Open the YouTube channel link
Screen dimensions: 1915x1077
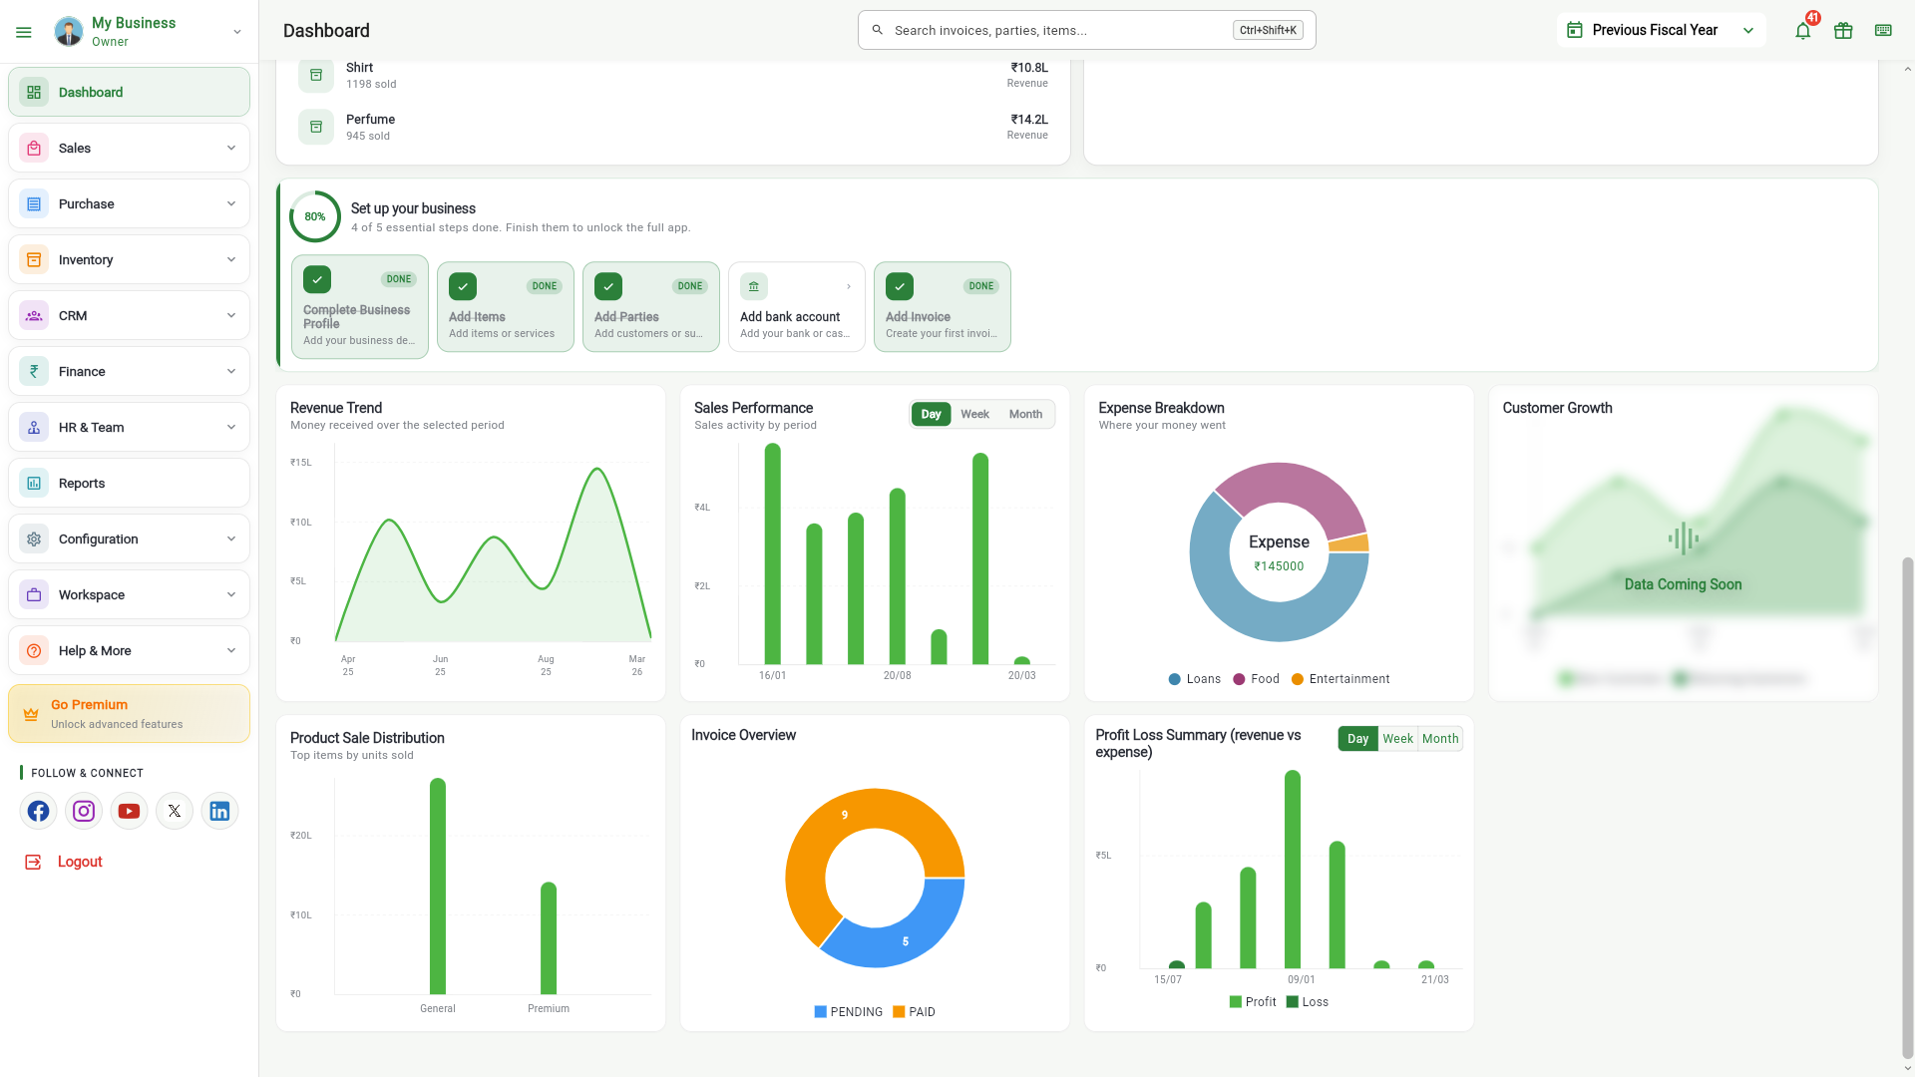point(129,811)
